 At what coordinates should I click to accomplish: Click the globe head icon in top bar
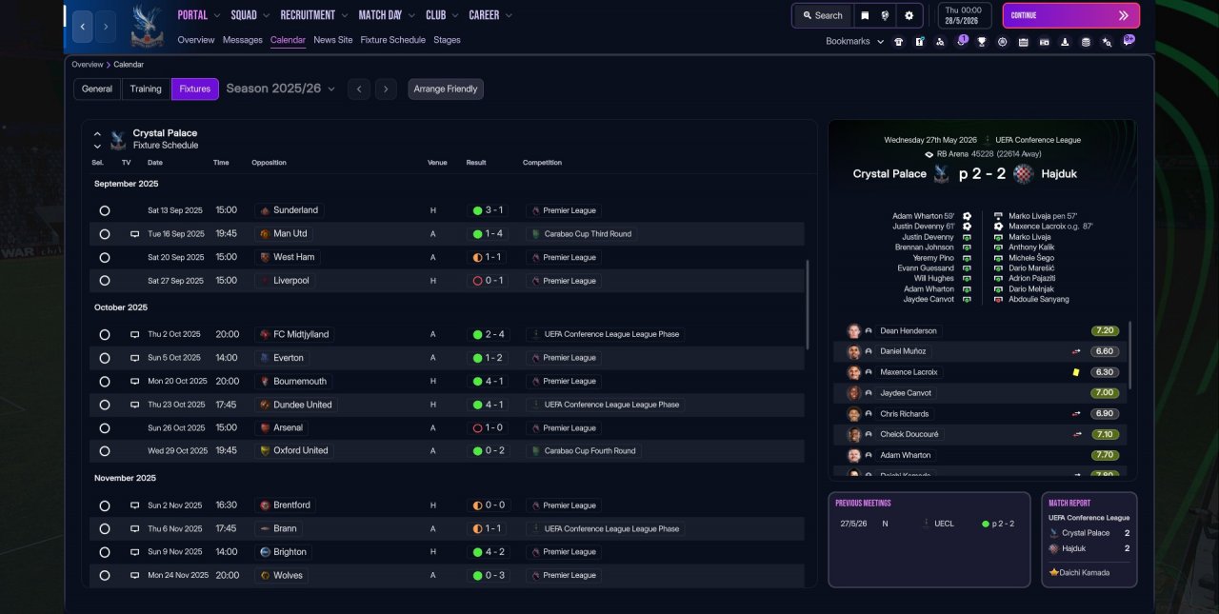click(886, 15)
